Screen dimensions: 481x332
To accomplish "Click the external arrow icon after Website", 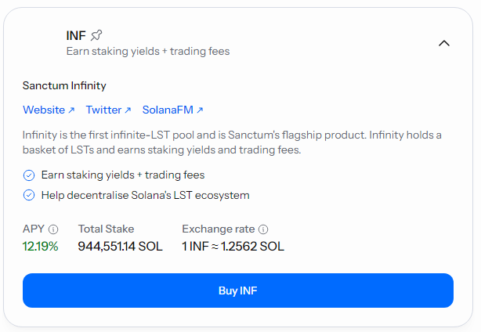I will pos(71,110).
